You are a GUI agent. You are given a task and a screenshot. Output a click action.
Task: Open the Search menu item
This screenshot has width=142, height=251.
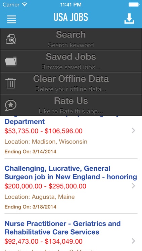(71, 39)
